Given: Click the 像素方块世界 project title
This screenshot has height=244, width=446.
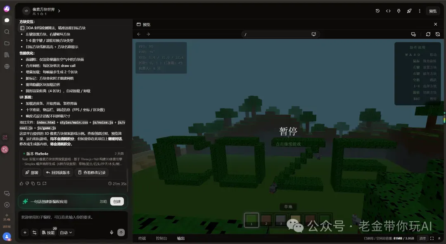Looking at the screenshot, I should [x=43, y=9].
